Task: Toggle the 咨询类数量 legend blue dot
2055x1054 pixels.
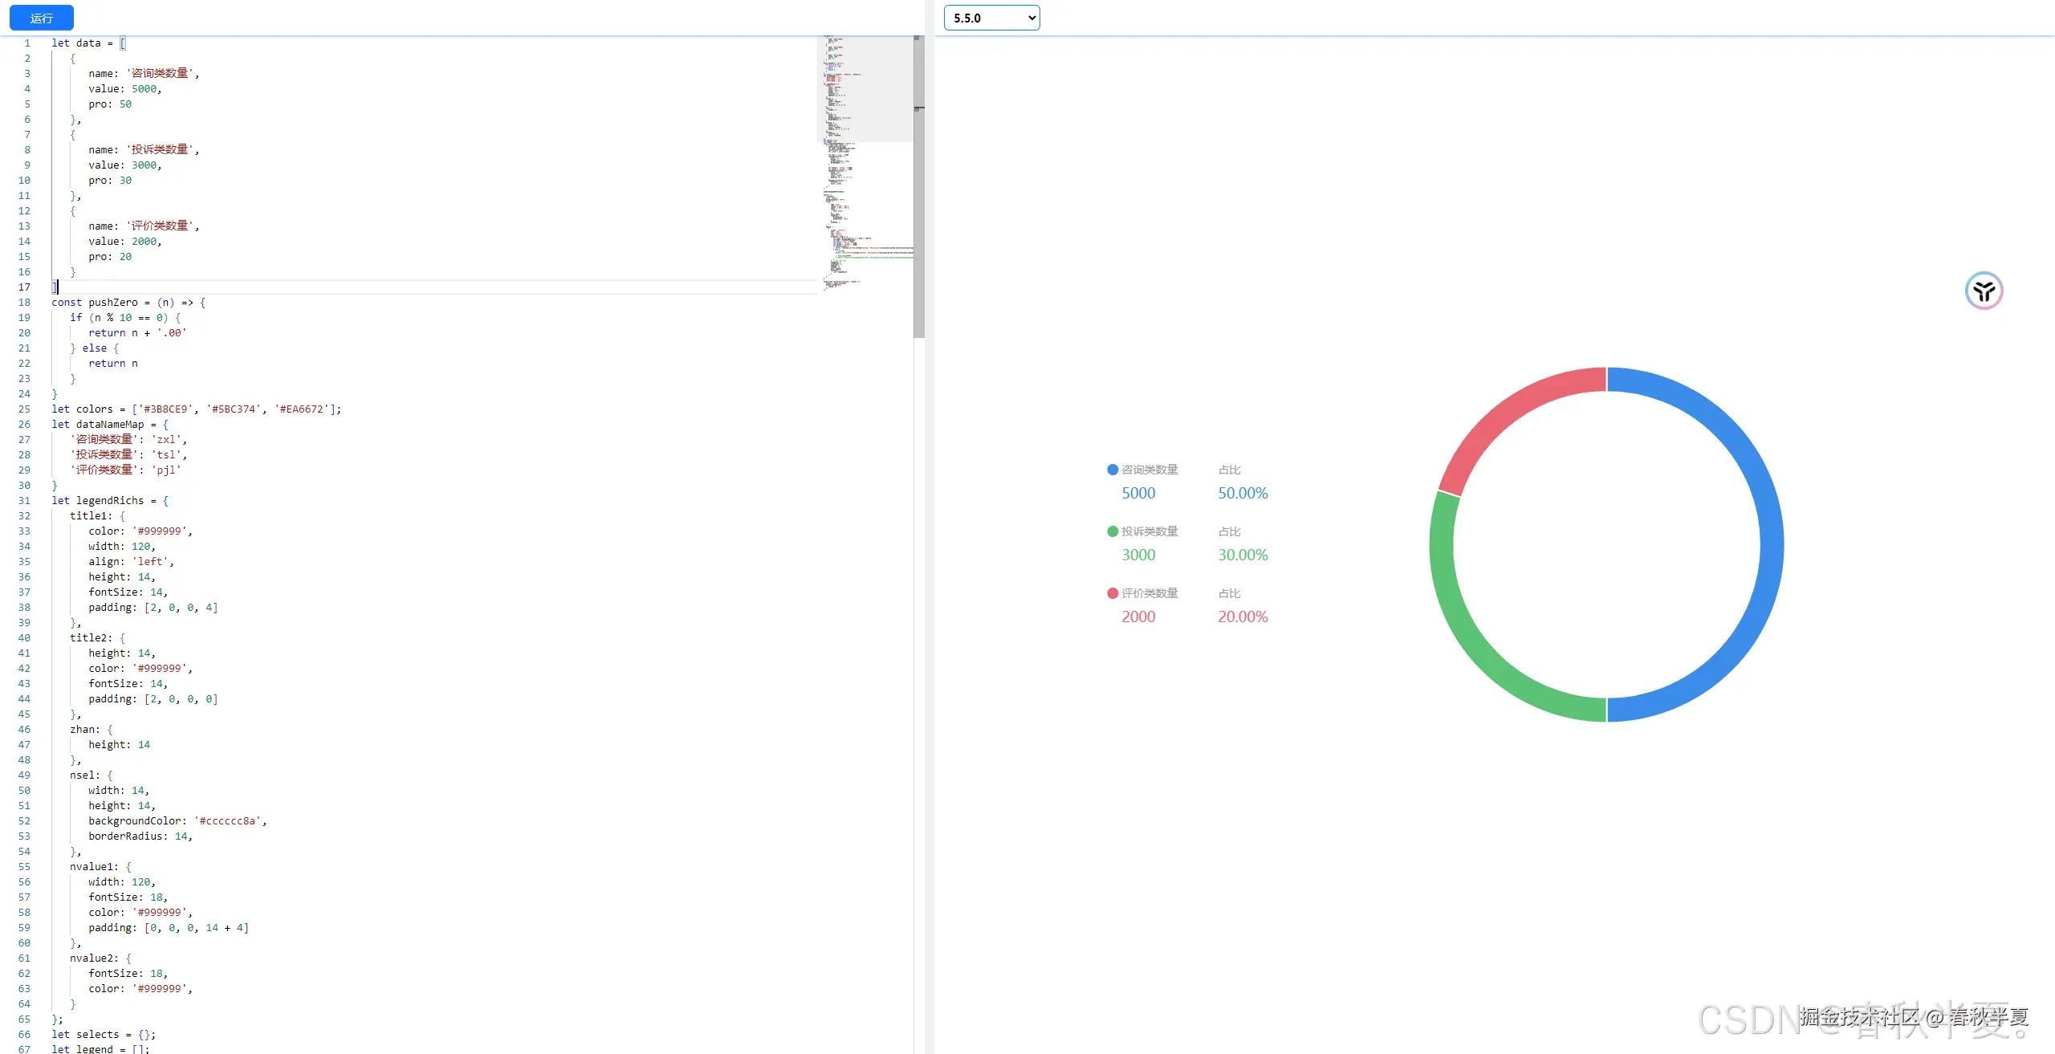Action: point(1113,470)
